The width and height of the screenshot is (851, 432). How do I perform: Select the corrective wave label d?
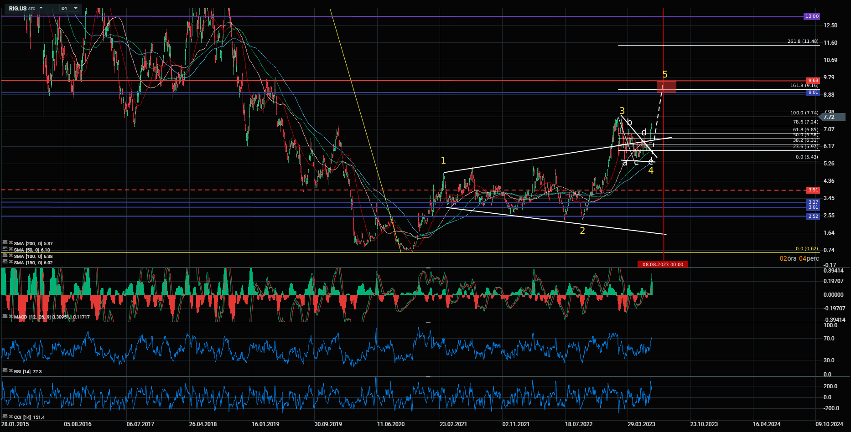tap(644, 133)
